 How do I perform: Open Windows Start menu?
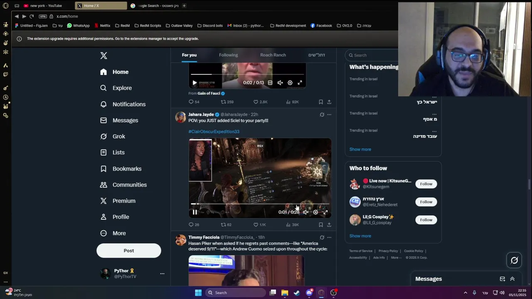coord(198,293)
